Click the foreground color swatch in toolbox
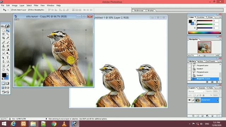This screenshot has height=127, width=226. tap(4, 75)
